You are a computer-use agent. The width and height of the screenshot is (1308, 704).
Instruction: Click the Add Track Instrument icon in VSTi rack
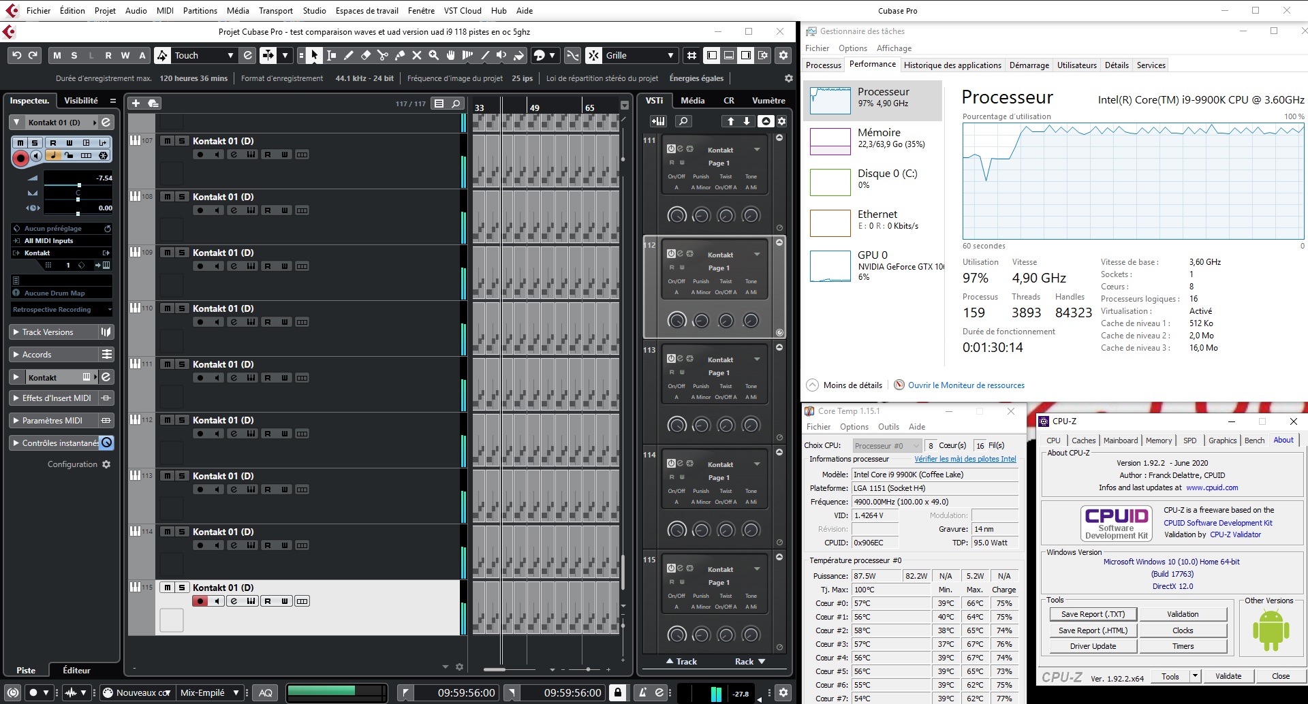coord(658,121)
